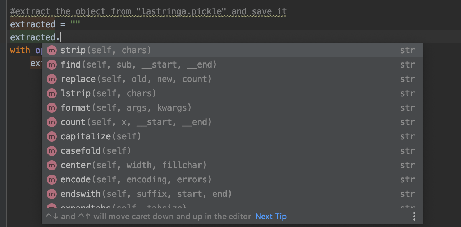Click the method icon beside strip

click(x=51, y=50)
